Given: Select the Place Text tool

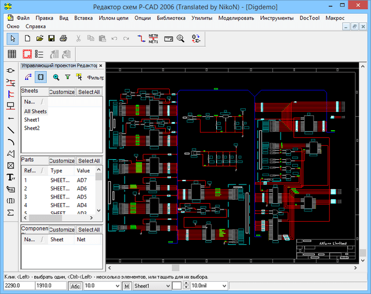Looking at the screenshot, I should pyautogui.click(x=10, y=177).
